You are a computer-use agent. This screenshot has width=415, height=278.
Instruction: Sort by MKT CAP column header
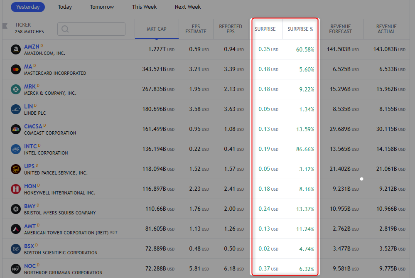coord(157,29)
